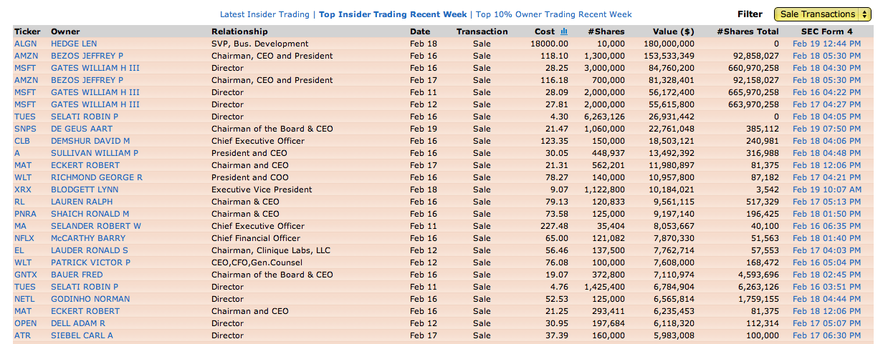Click the #Shares Total column header
This screenshot has width=888, height=344.
pyautogui.click(x=748, y=31)
